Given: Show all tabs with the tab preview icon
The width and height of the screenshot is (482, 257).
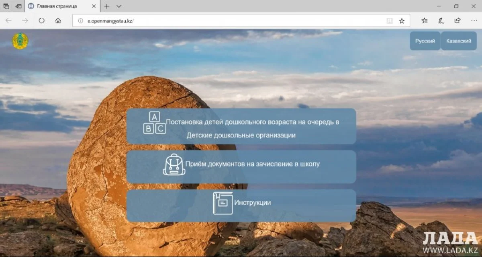Looking at the screenshot, I should click(6, 6).
